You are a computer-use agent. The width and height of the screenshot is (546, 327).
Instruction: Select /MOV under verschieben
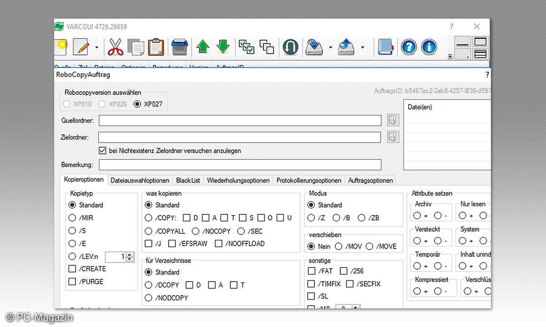coord(339,247)
